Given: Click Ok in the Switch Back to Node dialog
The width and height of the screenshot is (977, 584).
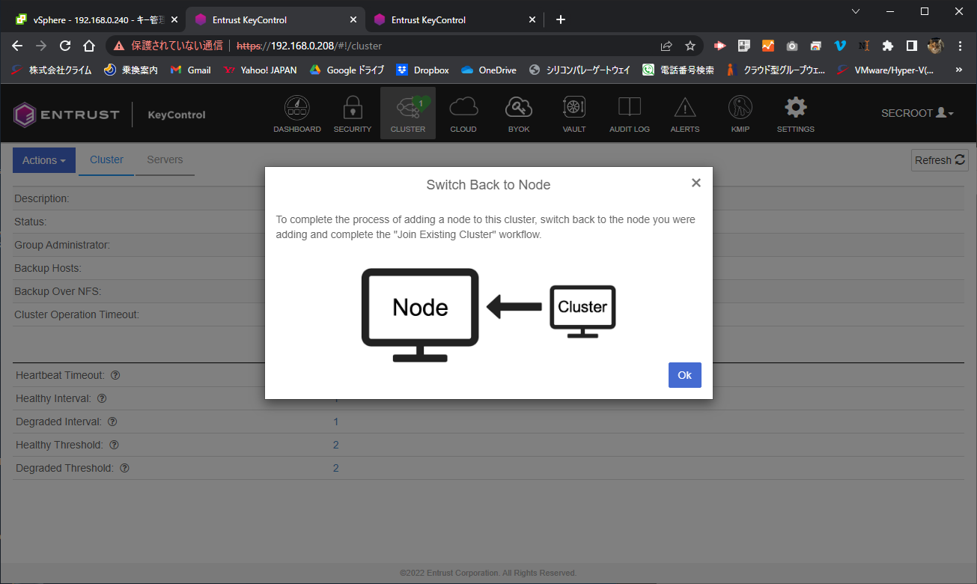Looking at the screenshot, I should pyautogui.click(x=685, y=375).
